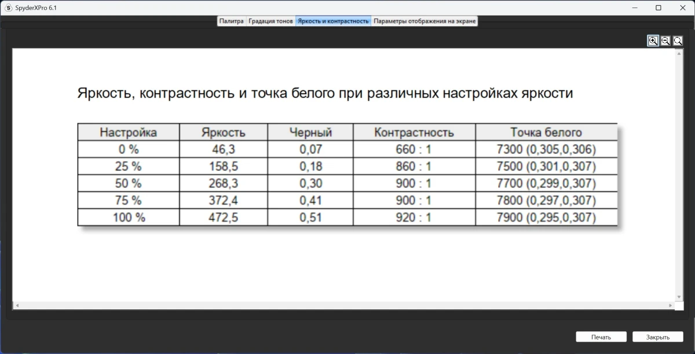Image resolution: width=695 pixels, height=354 pixels.
Task: Click the brightness value 372,4
Action: click(x=224, y=201)
